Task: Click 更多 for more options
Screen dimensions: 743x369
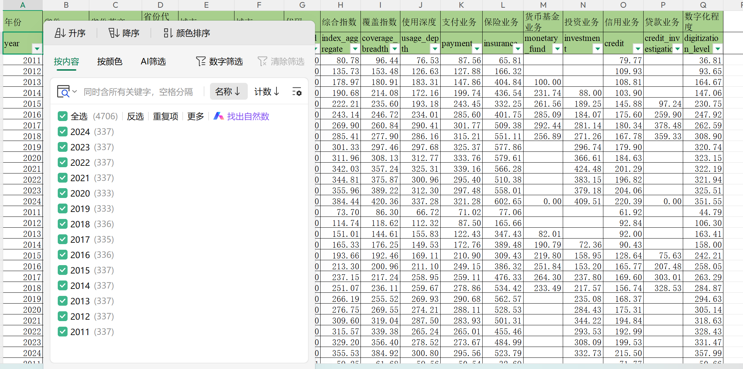Action: (x=196, y=116)
